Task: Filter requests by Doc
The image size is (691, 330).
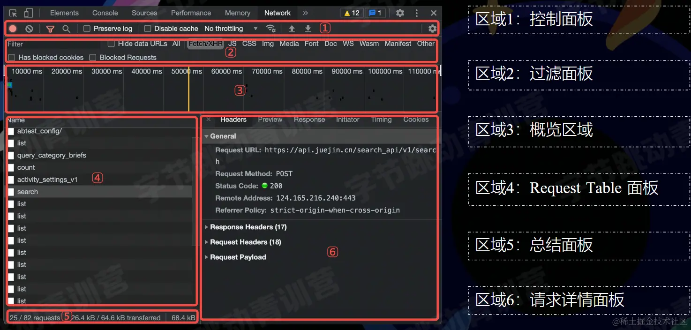Action: pyautogui.click(x=330, y=44)
